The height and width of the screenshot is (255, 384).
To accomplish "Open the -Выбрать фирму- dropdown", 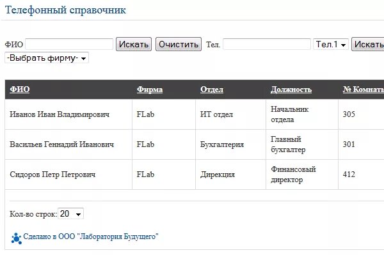I will click(x=47, y=58).
